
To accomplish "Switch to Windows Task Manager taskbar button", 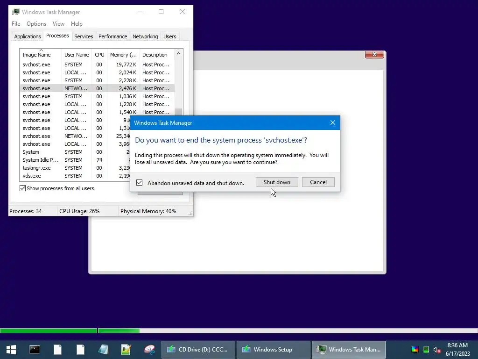I will [348, 350].
